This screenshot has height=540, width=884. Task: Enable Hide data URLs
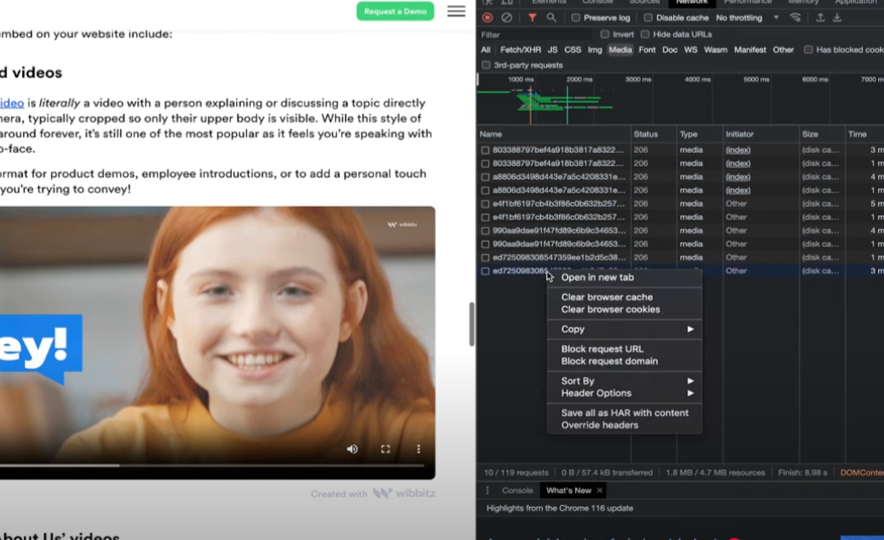pyautogui.click(x=645, y=34)
